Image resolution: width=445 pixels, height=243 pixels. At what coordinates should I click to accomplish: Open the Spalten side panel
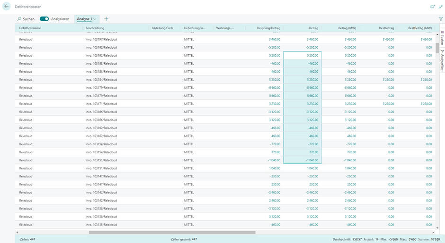click(442, 38)
